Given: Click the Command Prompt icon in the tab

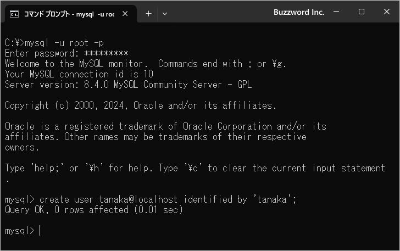Looking at the screenshot, I should click(x=15, y=14).
